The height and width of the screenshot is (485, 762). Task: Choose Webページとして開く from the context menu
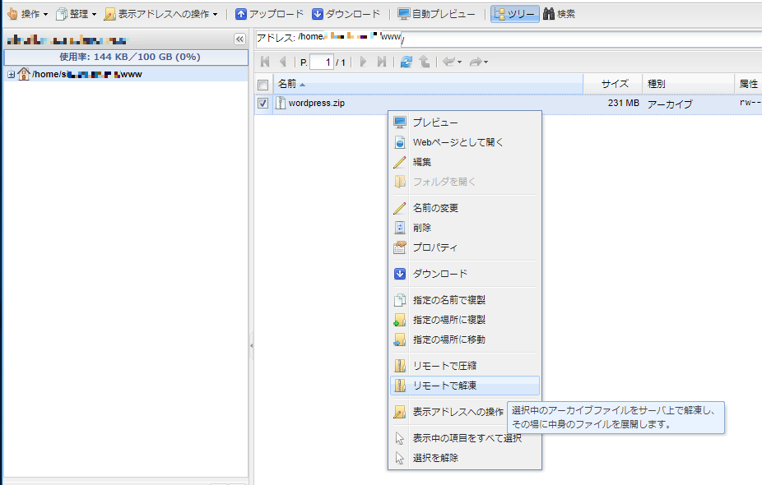pyautogui.click(x=465, y=142)
